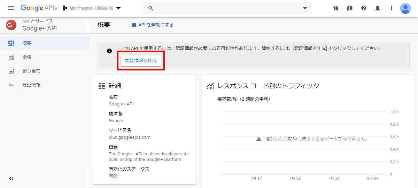The height and width of the screenshot is (188, 418).
Task: Click the plus.googleapis.com service name
Action: [x=130, y=137]
